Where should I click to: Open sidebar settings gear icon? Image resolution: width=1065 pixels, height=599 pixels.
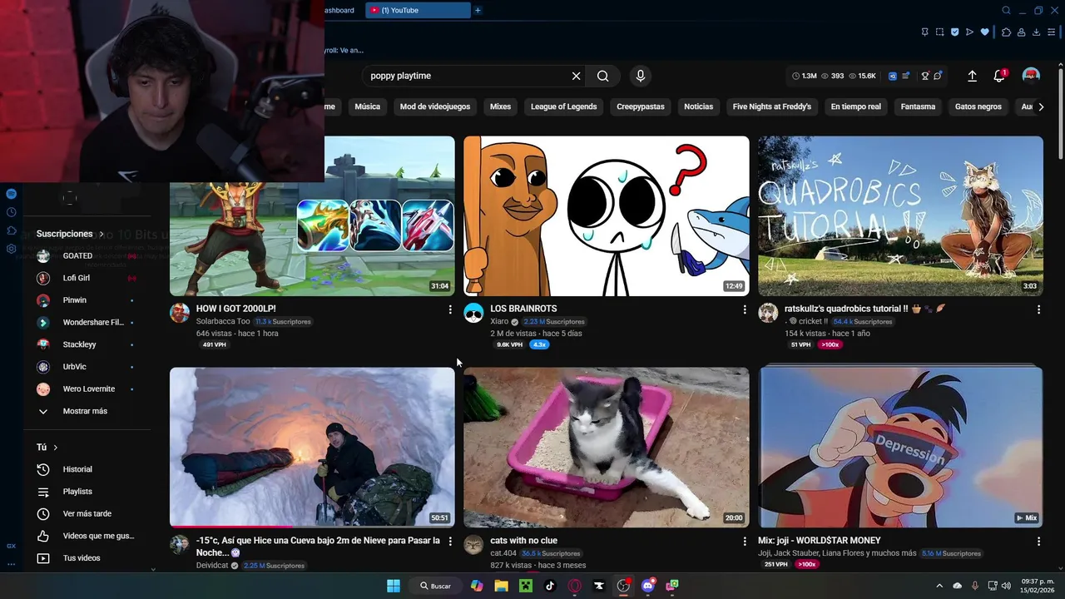pos(11,249)
